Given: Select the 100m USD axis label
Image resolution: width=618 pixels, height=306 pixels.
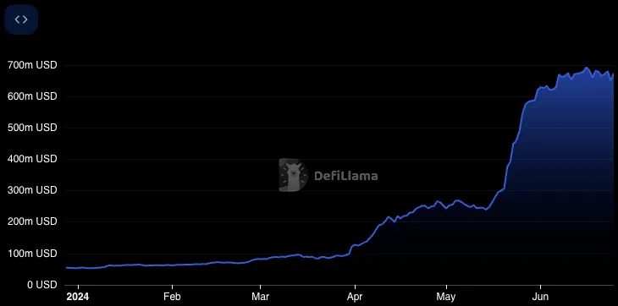Looking at the screenshot, I should pyautogui.click(x=32, y=254).
